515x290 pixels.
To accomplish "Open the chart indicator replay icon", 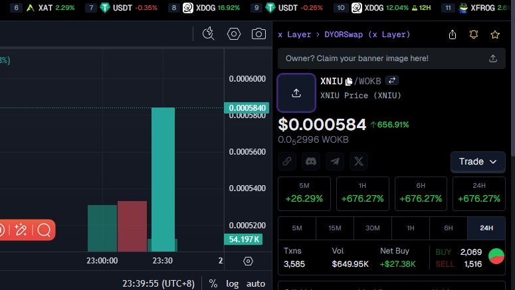I will coord(208,34).
